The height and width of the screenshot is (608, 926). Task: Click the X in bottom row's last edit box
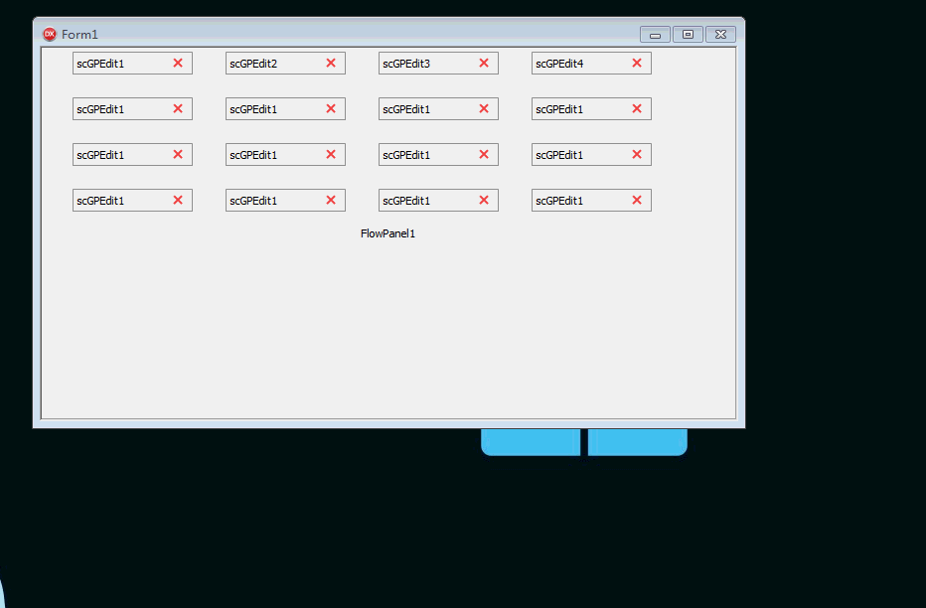pos(637,201)
